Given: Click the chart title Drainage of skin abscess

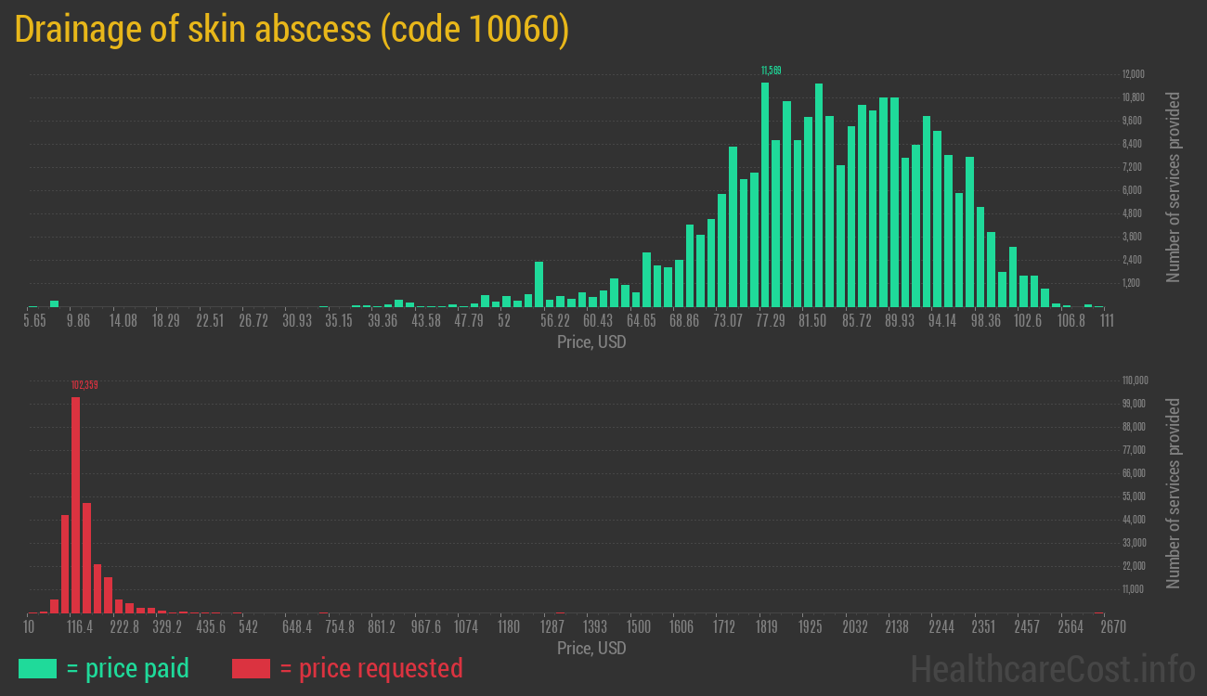Looking at the screenshot, I should (x=292, y=31).
